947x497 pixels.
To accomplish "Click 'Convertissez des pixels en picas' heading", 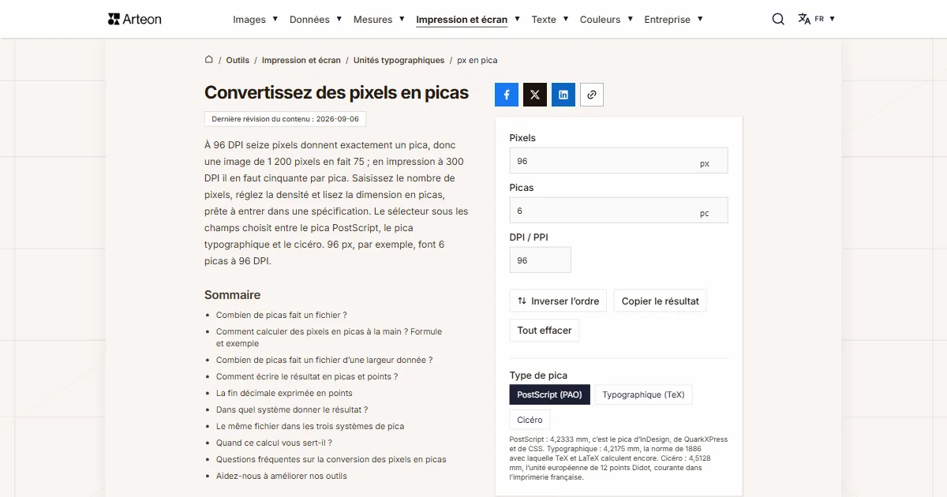I will (x=336, y=93).
